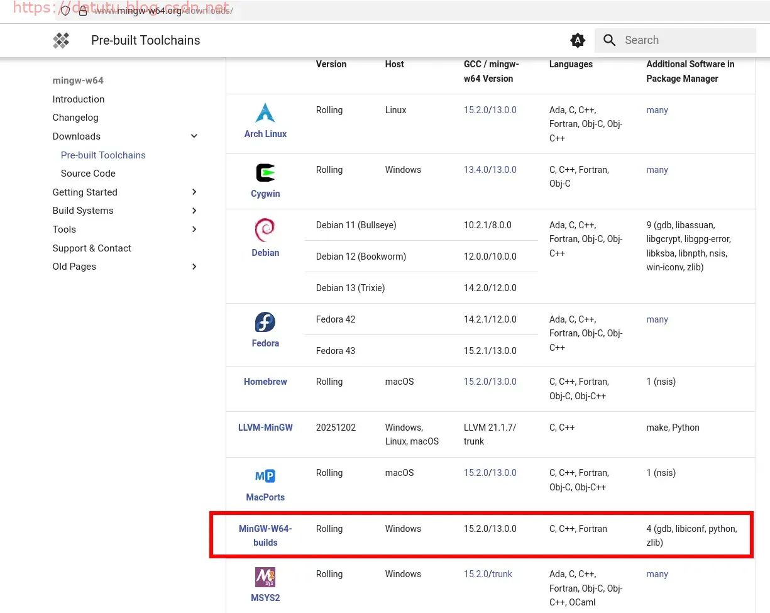Click the Arch Linux logo icon

[265, 113]
